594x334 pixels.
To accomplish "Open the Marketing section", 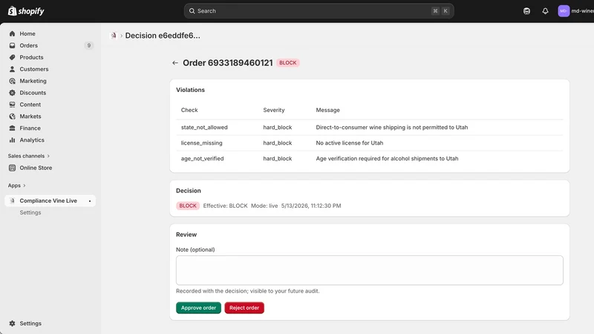I will coord(33,81).
